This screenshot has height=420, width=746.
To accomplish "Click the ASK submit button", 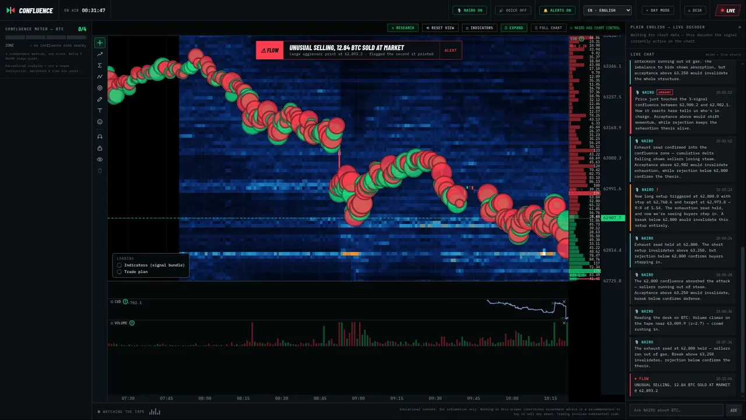I will 734,410.
